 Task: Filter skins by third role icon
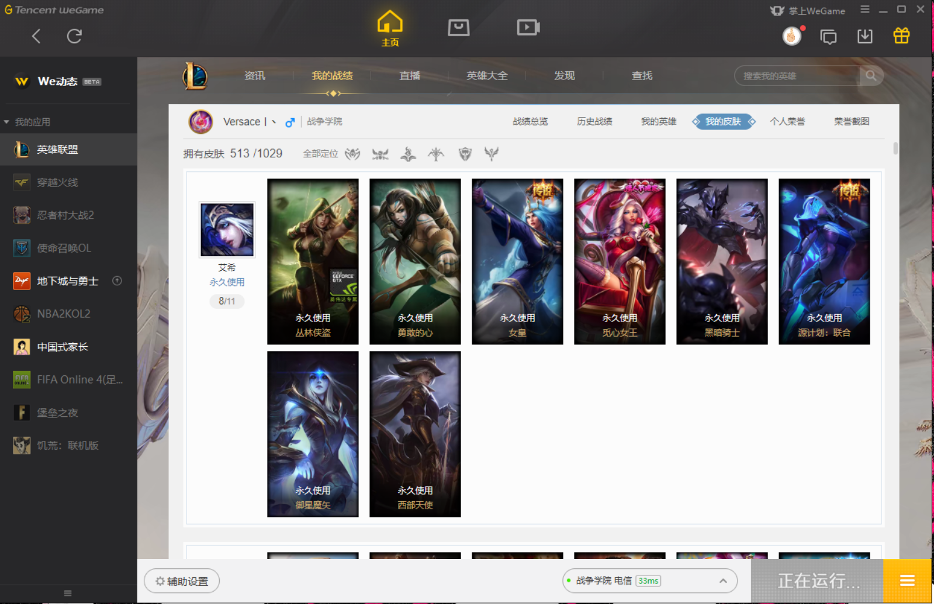pyautogui.click(x=408, y=154)
